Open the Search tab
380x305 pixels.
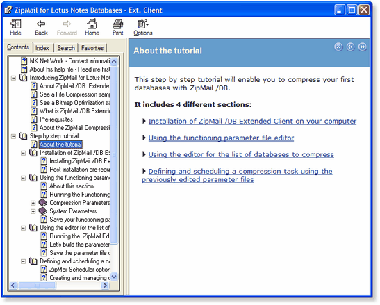[66, 48]
